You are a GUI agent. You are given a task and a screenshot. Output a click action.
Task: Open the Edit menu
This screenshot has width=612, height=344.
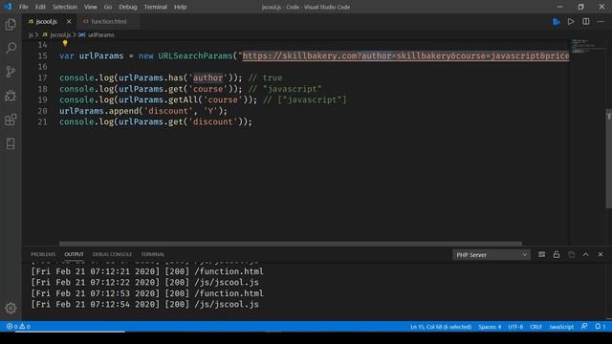[40, 7]
